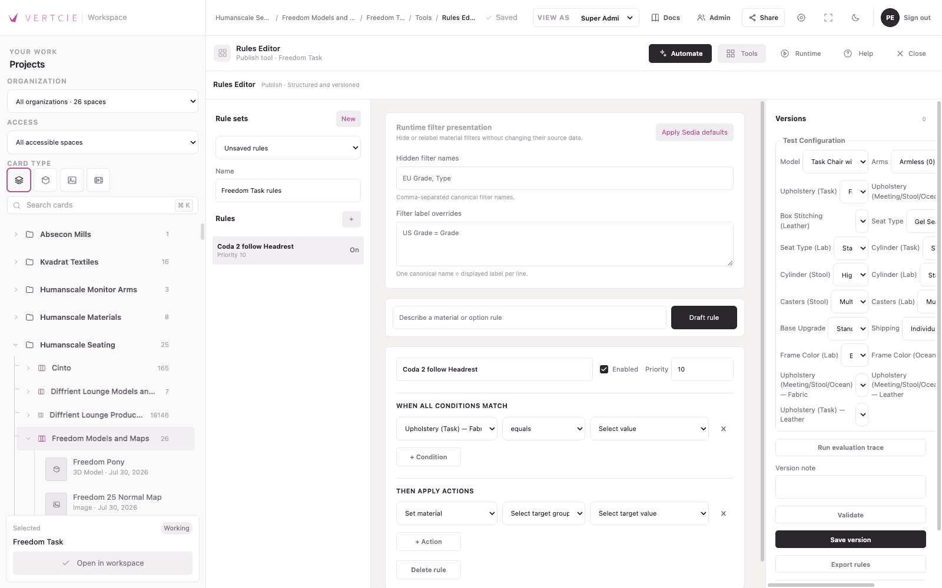Click Open in workspace
This screenshot has width=942, height=588.
pos(103,563)
